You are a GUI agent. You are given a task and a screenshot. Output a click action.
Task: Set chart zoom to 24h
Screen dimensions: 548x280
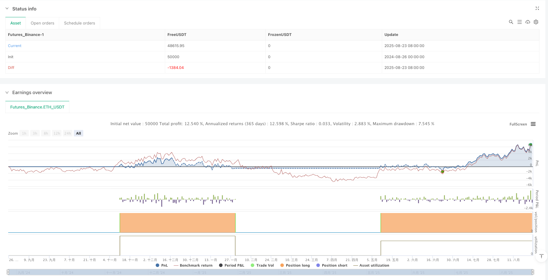pos(67,133)
